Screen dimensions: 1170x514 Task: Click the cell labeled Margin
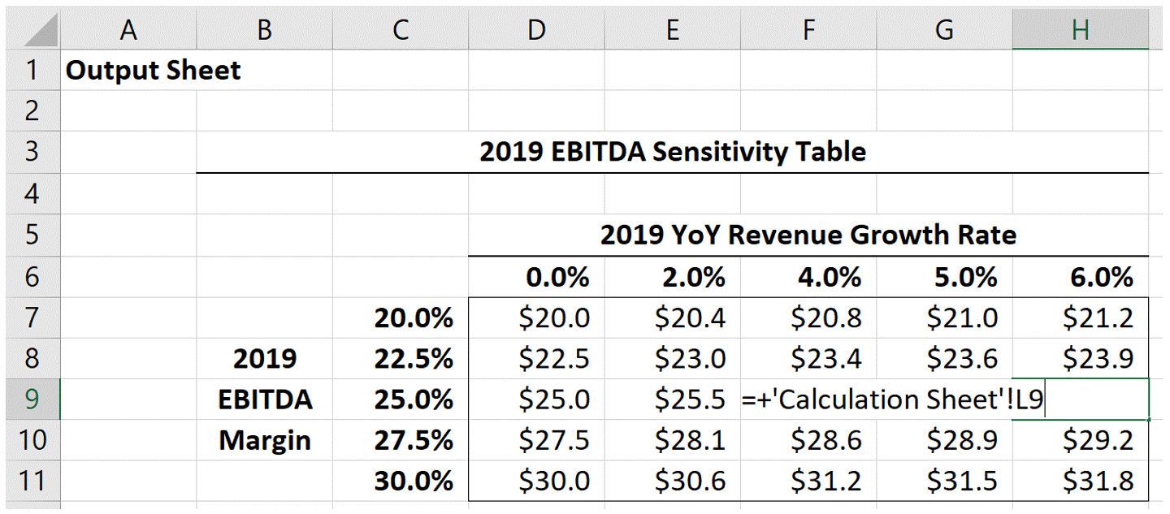(264, 440)
